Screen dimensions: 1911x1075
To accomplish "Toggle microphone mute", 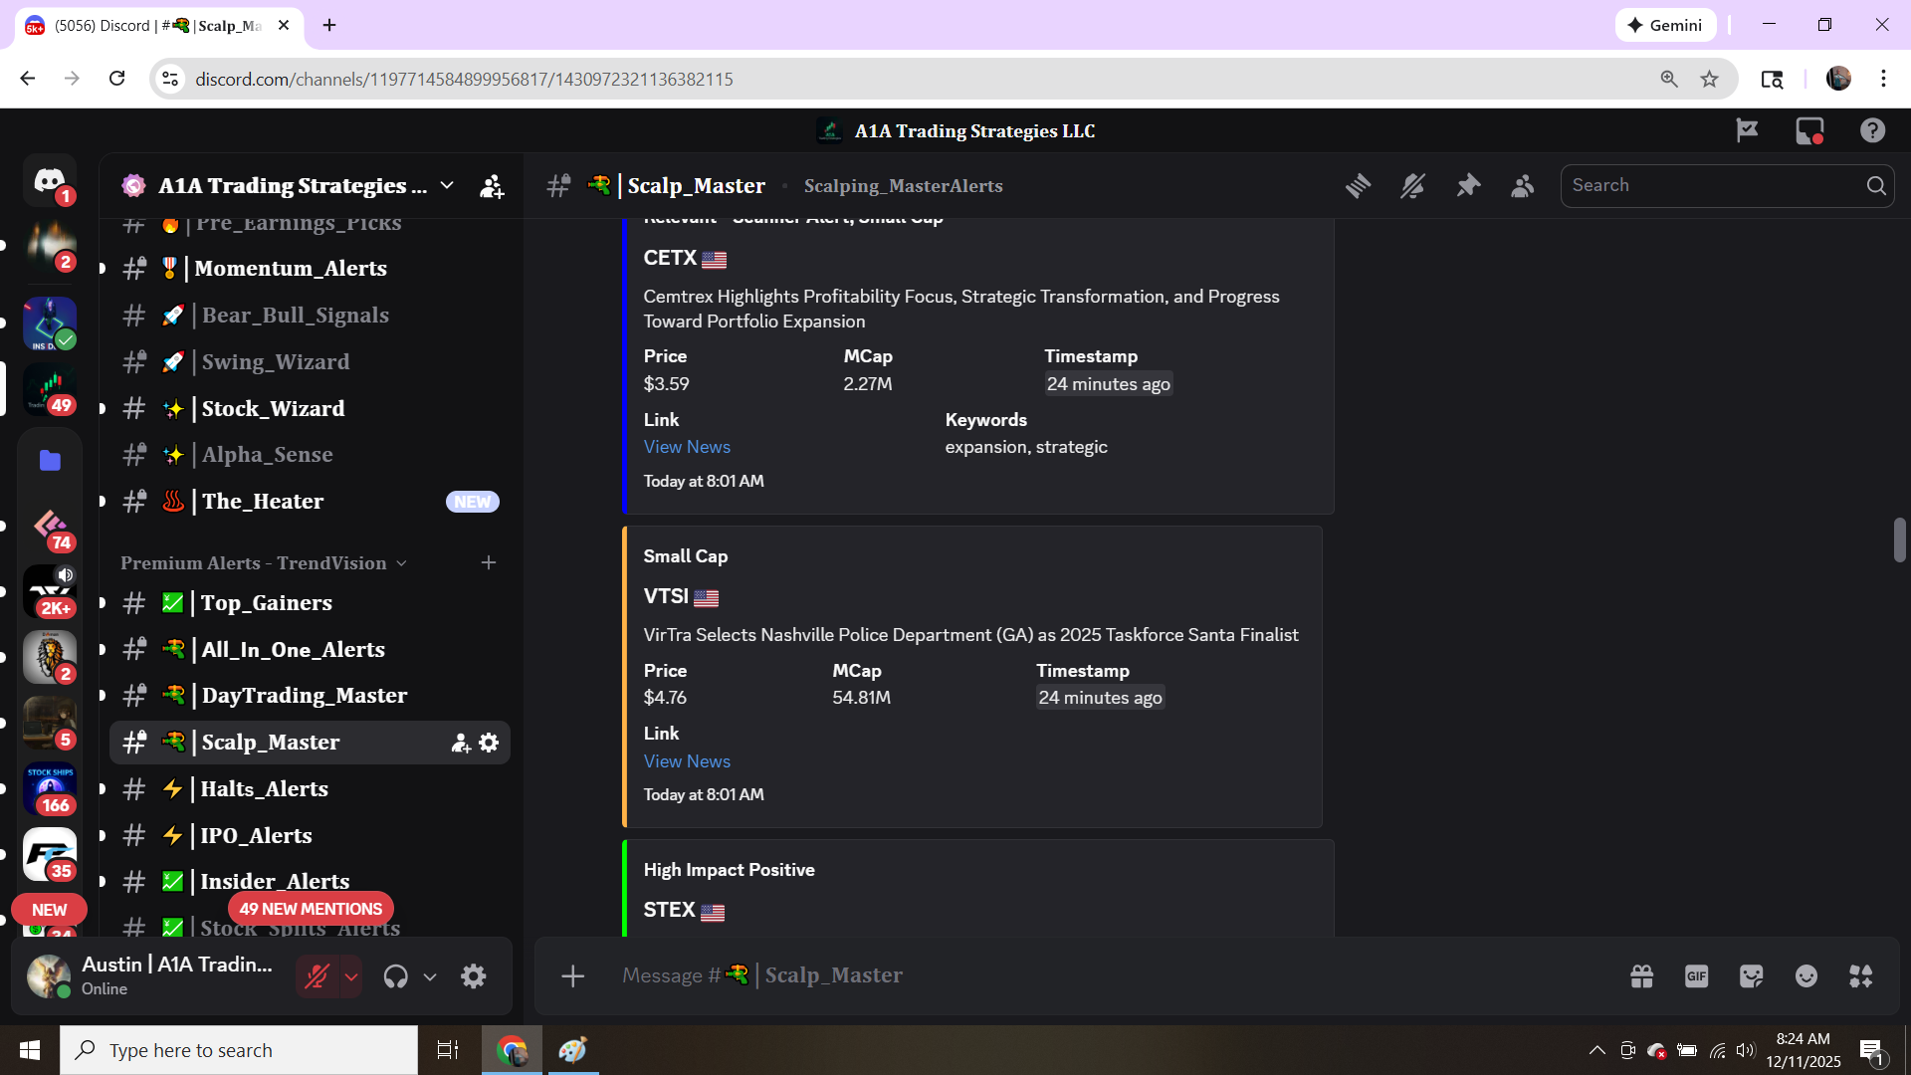I will (x=317, y=976).
